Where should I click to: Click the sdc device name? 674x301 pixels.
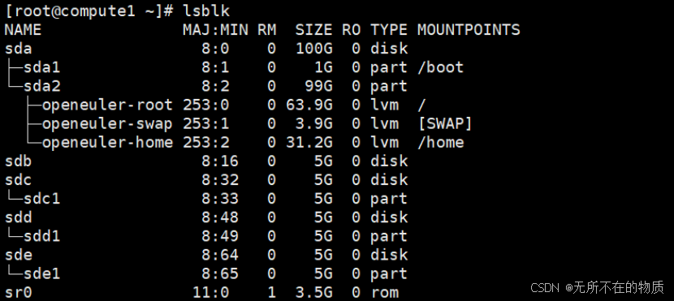click(19, 180)
